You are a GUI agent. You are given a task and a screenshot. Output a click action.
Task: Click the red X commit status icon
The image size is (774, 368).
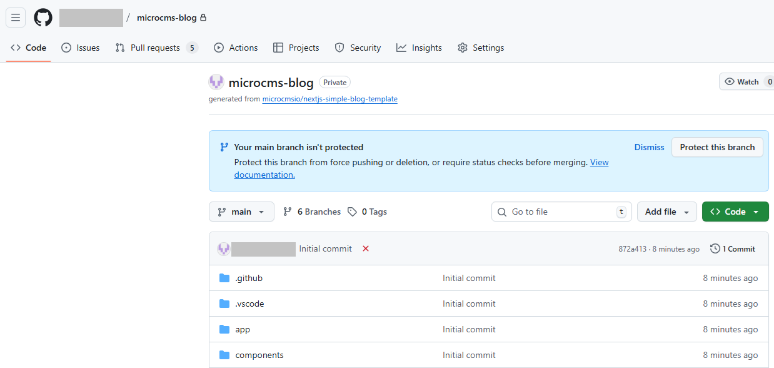(x=365, y=248)
